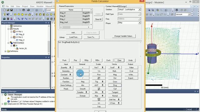The image size is (200, 112).
Task: Click Undo icon in the right toolbar
Action: 166,10
